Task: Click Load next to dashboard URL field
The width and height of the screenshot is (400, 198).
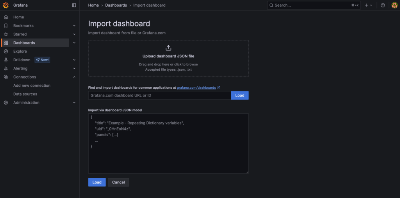Action: pyautogui.click(x=240, y=95)
